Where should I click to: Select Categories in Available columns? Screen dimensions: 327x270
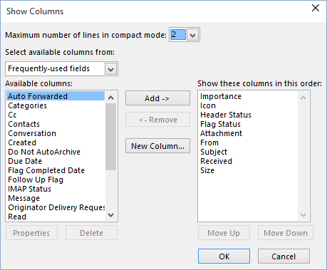(x=56, y=105)
